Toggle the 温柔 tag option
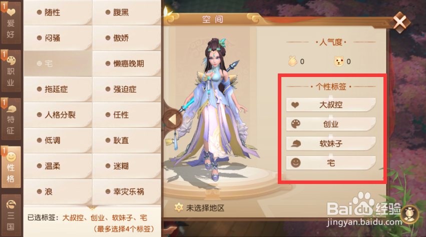The image size is (426, 237). (58, 166)
